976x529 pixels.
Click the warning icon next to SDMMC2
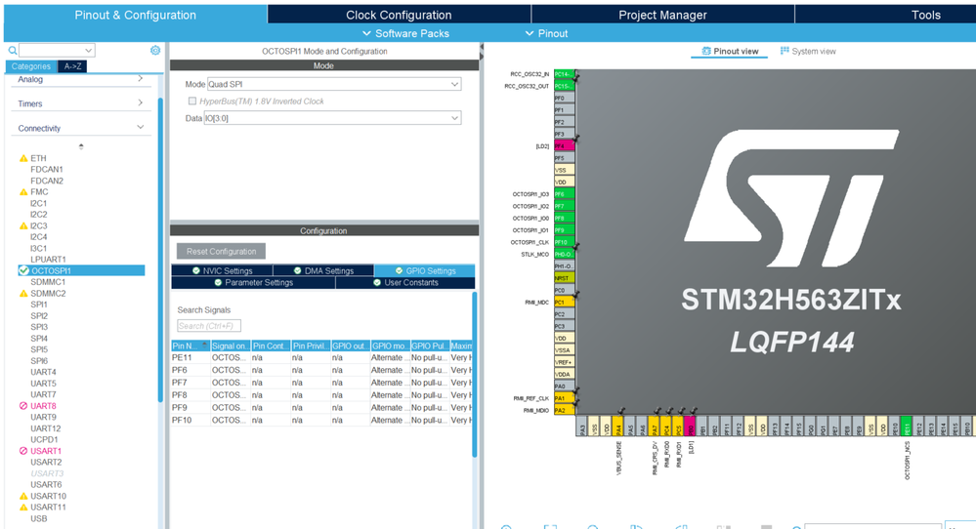tap(23, 294)
